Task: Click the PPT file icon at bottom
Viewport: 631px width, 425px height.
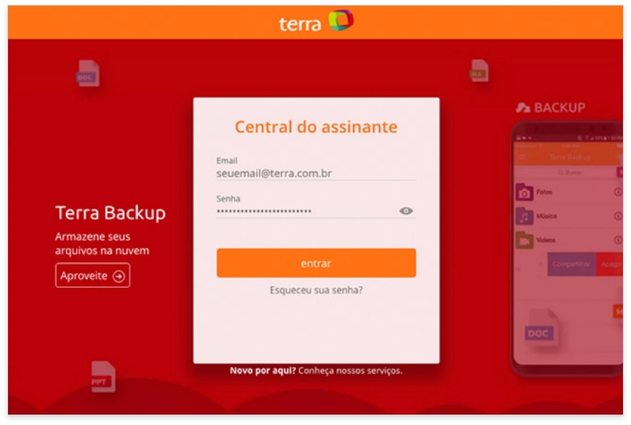Action: click(x=103, y=377)
